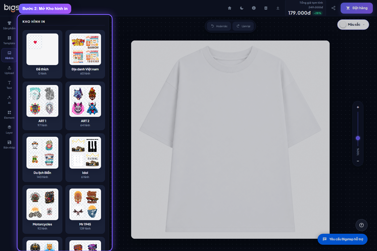The height and width of the screenshot is (251, 377).
Task: Click the info icon in top toolbar
Action: click(x=254, y=8)
